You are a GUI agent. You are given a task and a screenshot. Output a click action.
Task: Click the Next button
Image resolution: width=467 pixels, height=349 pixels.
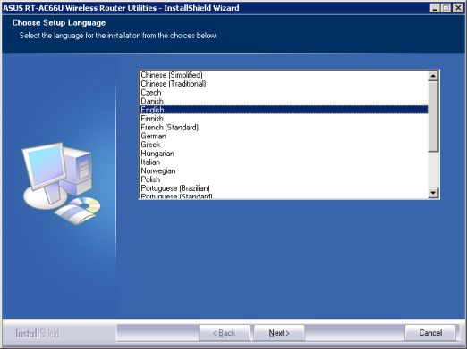(279, 333)
